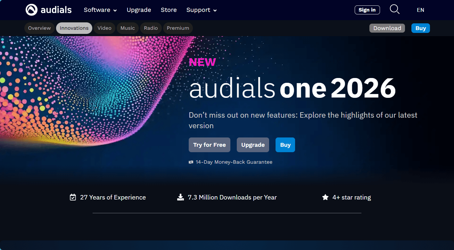Click the star rating icon

coord(325,197)
